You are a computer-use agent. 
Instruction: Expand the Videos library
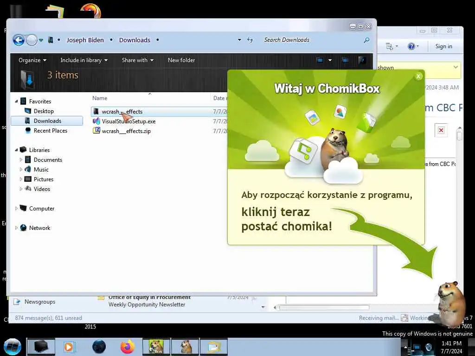(21, 189)
